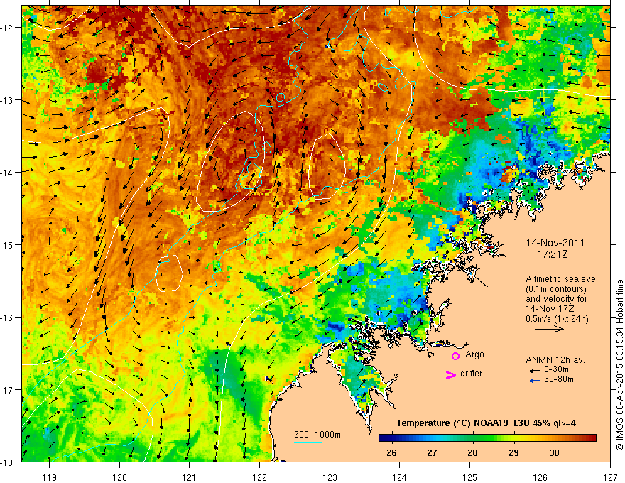Click the color bar label 26
This screenshot has width=625, height=483.
tap(391, 452)
